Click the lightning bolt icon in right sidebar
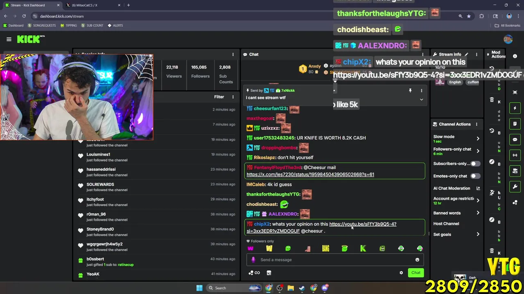 pyautogui.click(x=515, y=108)
